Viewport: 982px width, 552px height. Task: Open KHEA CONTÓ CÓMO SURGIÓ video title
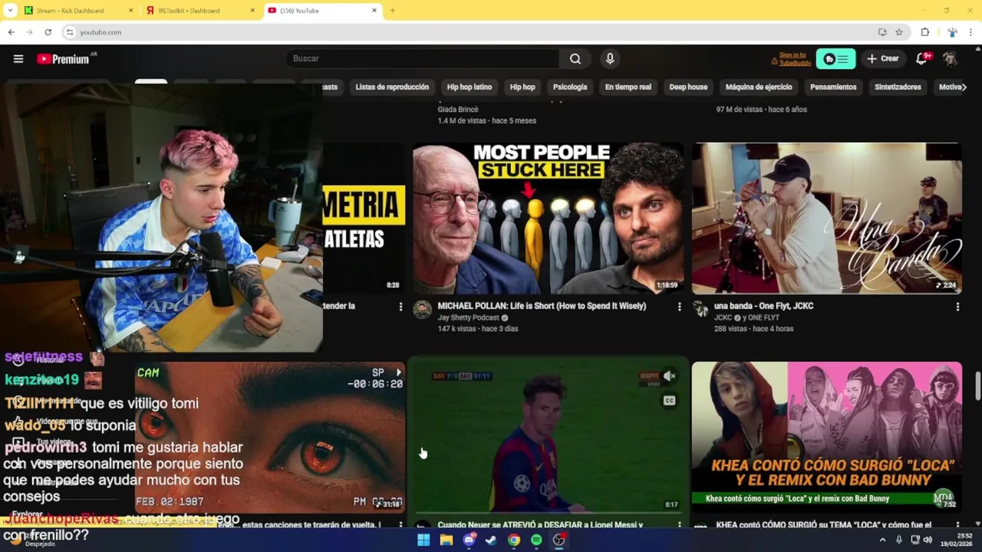point(823,525)
